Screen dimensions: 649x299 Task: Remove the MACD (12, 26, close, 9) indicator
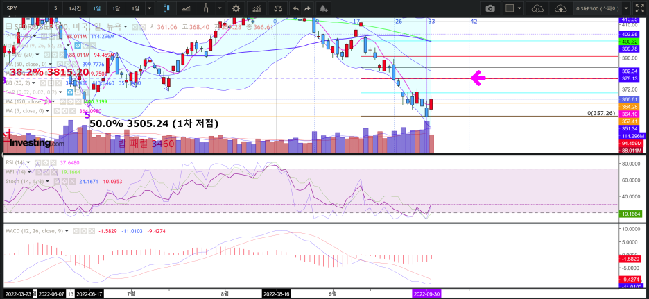(92, 231)
